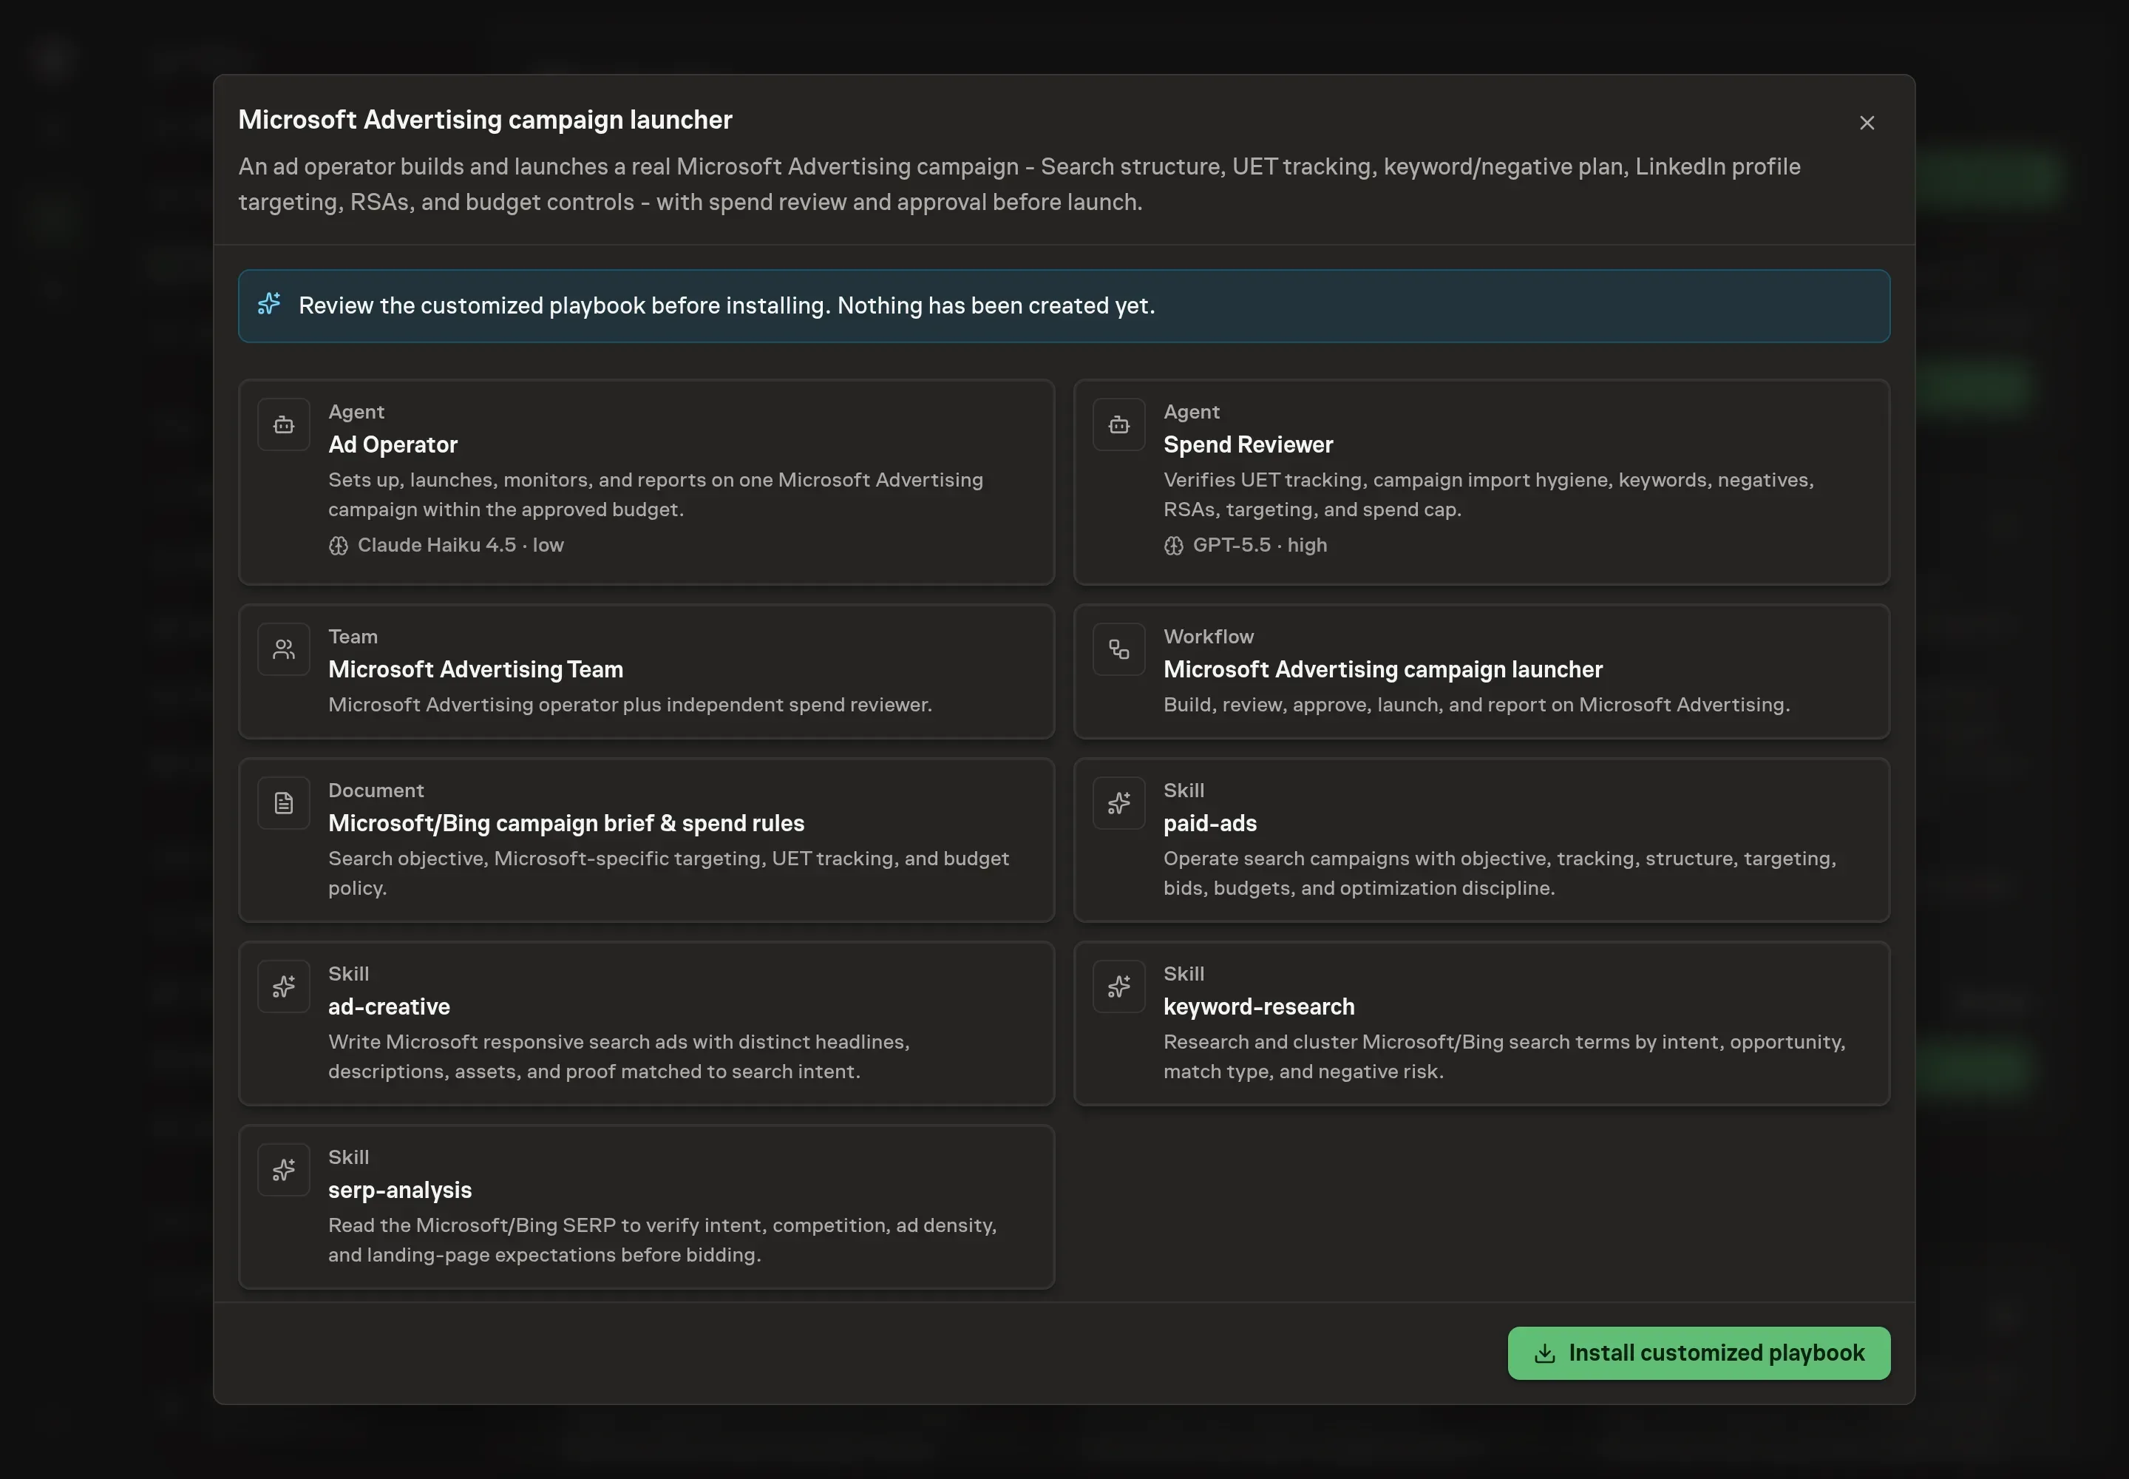
Task: Click the Claude Haiku 4.5 · low model label
Action: coord(461,545)
